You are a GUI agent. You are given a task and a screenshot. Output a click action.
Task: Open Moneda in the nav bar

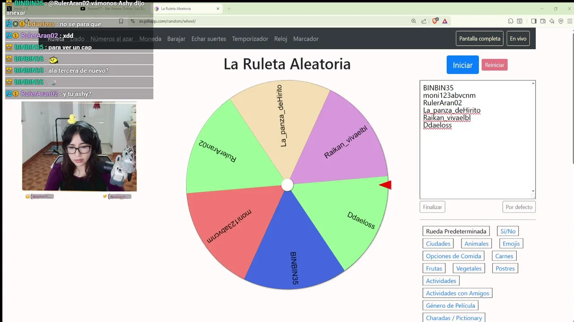tap(150, 39)
